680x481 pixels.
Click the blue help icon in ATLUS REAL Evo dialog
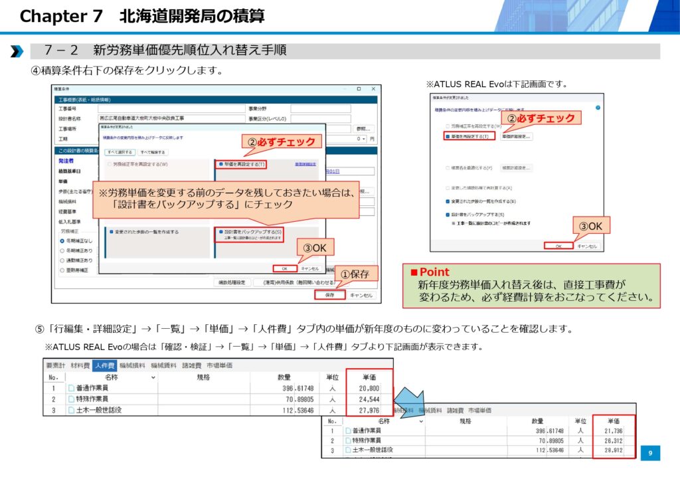click(x=598, y=108)
